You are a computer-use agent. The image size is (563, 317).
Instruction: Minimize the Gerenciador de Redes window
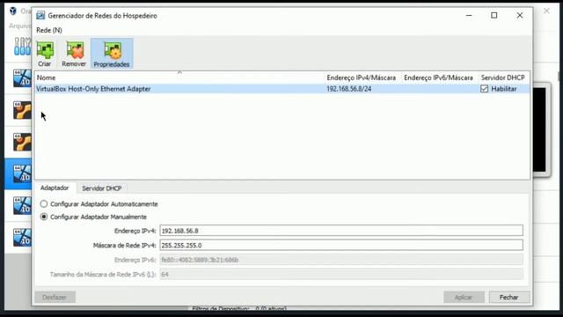coord(469,16)
